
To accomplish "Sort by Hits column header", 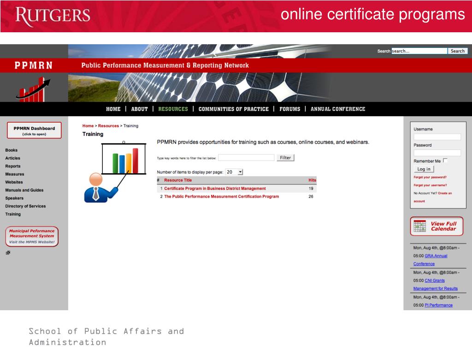I will coord(312,180).
